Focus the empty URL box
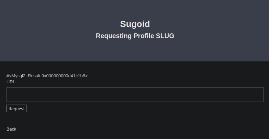 (135, 94)
